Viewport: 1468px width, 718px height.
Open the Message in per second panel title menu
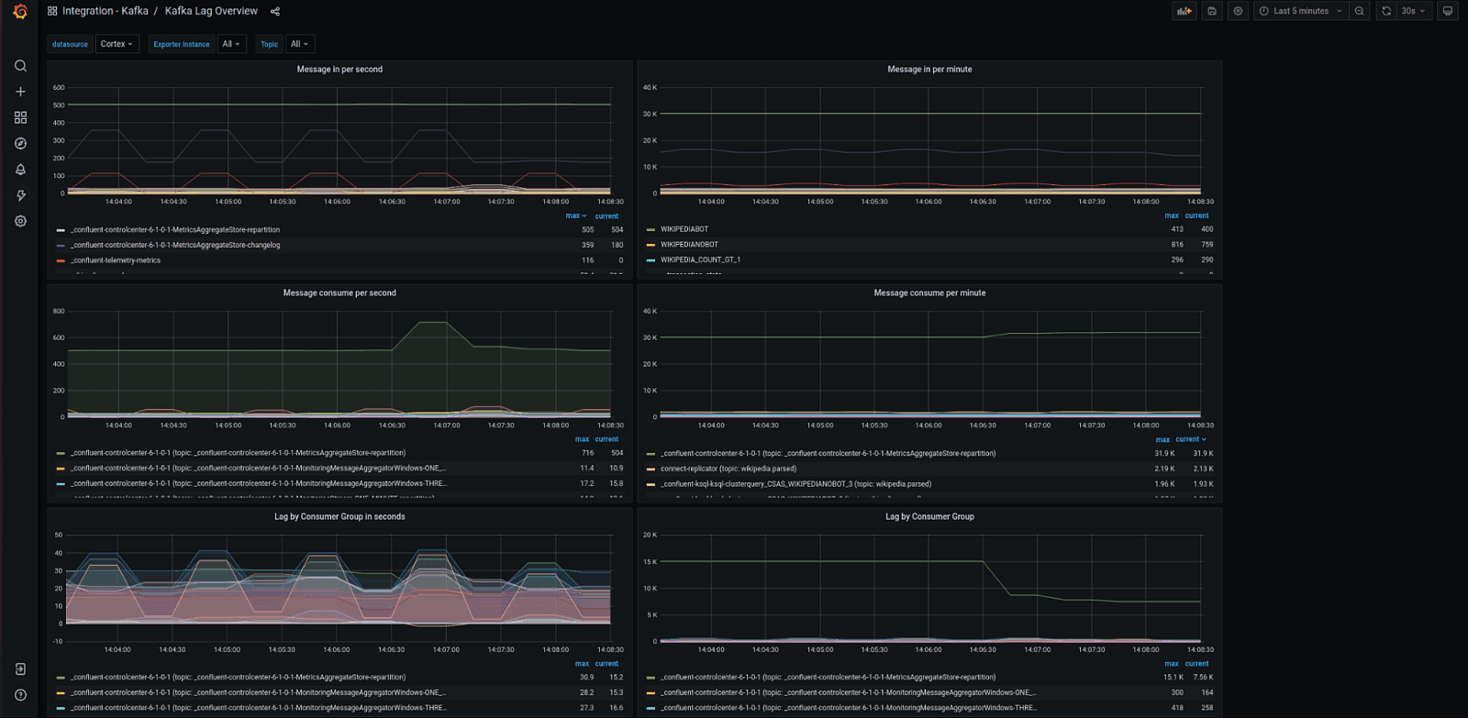(339, 69)
